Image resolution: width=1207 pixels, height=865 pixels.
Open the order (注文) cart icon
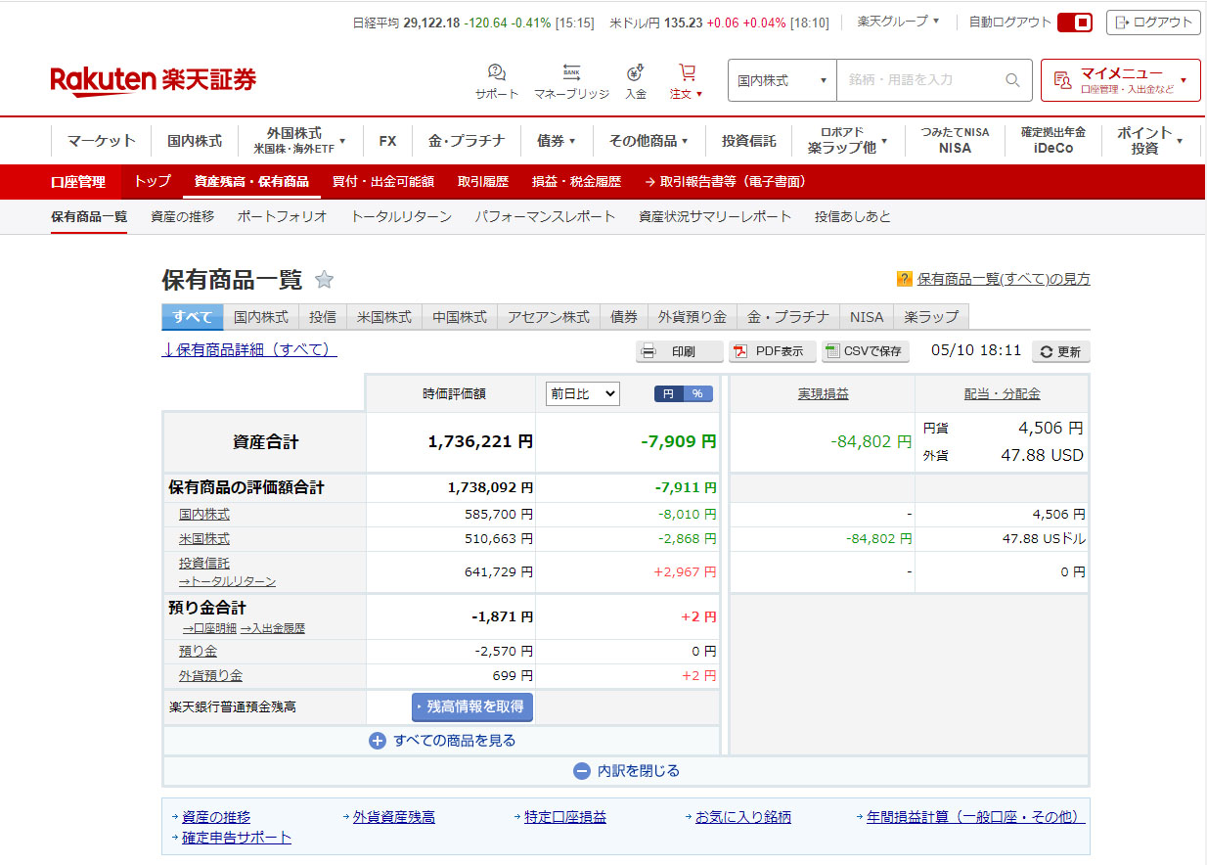click(687, 73)
